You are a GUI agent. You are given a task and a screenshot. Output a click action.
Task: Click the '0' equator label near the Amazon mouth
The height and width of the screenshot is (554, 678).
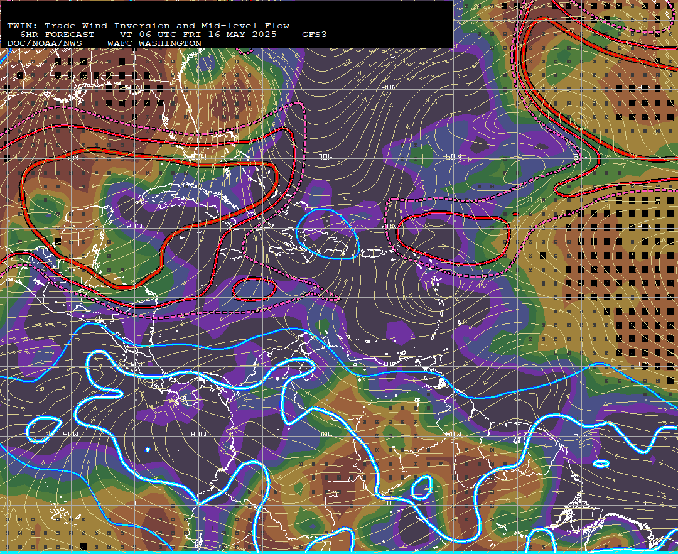(644, 503)
